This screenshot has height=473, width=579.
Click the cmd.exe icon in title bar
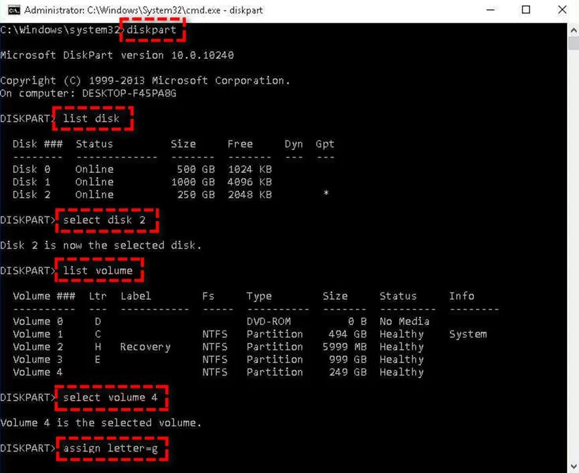pos(14,10)
